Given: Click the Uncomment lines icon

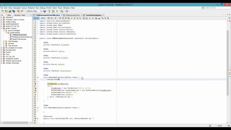Looking at the screenshot, I should pos(99,18).
